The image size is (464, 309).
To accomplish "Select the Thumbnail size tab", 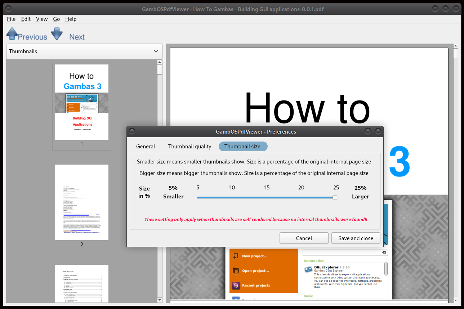I will (x=243, y=147).
